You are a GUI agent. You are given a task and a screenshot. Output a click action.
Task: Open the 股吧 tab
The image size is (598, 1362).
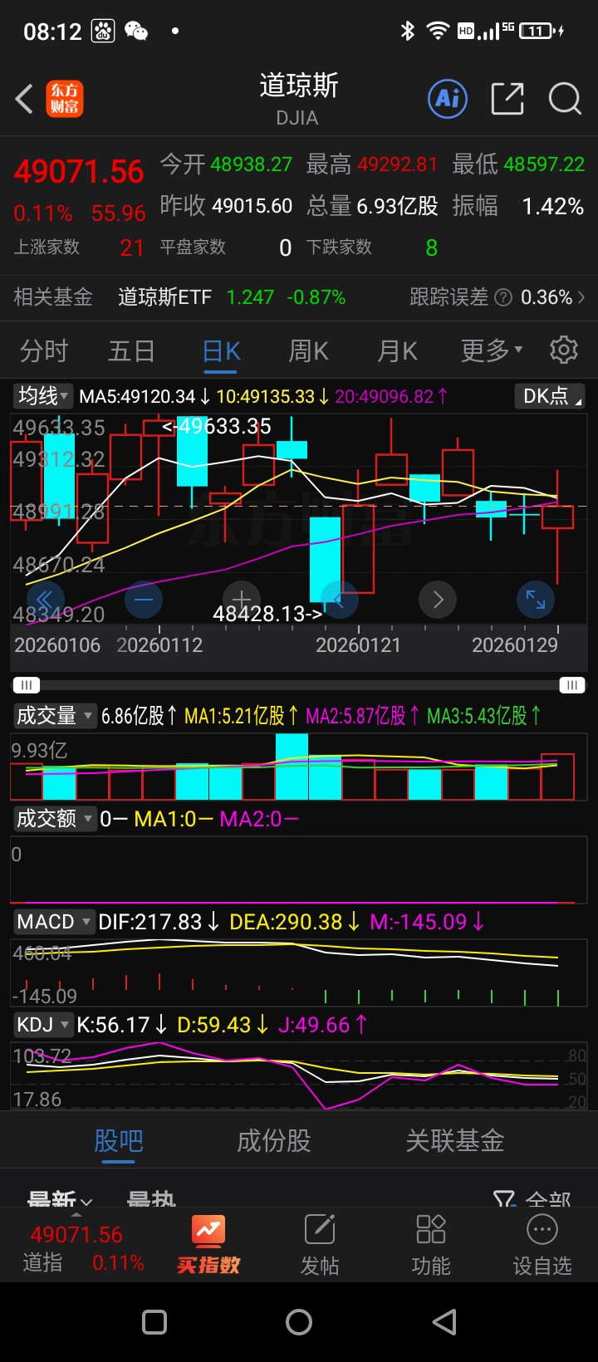pyautogui.click(x=119, y=1140)
